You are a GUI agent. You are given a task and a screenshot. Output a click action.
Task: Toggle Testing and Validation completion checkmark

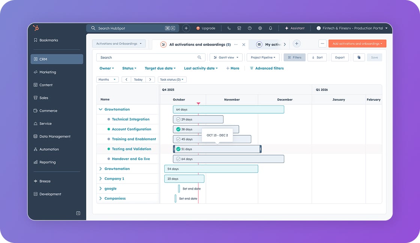178,149
